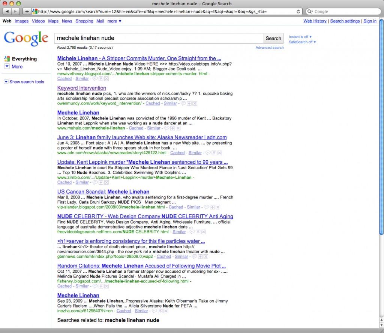This screenshot has width=384, height=333.
Task: Open Search settings
Action: [345, 21]
